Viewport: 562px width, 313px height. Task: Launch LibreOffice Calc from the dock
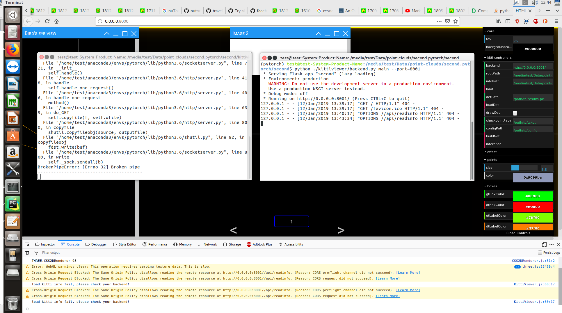13,101
